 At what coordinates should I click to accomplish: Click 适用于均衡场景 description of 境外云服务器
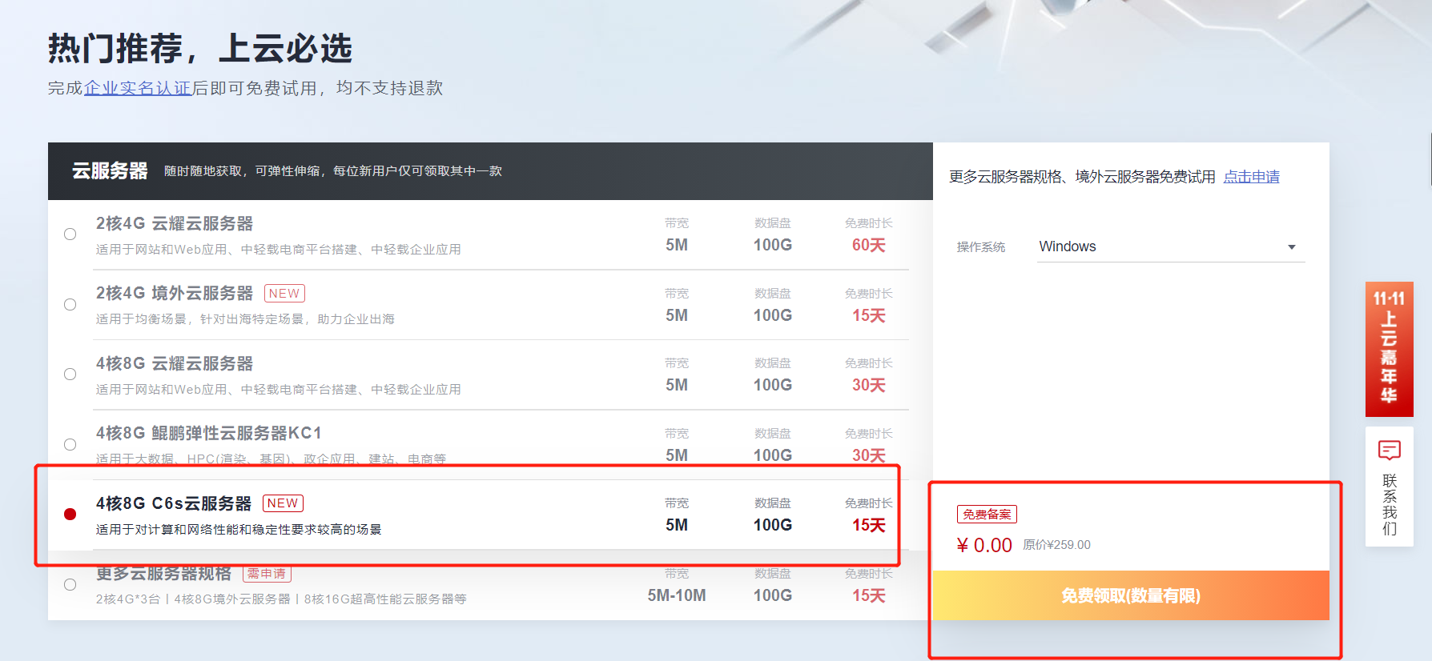[x=245, y=319]
